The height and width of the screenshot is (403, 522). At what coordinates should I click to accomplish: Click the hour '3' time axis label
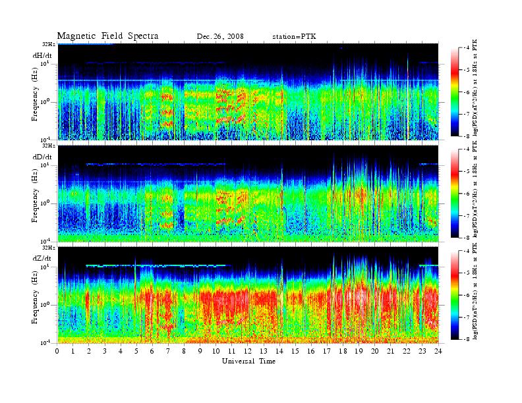[x=105, y=351]
